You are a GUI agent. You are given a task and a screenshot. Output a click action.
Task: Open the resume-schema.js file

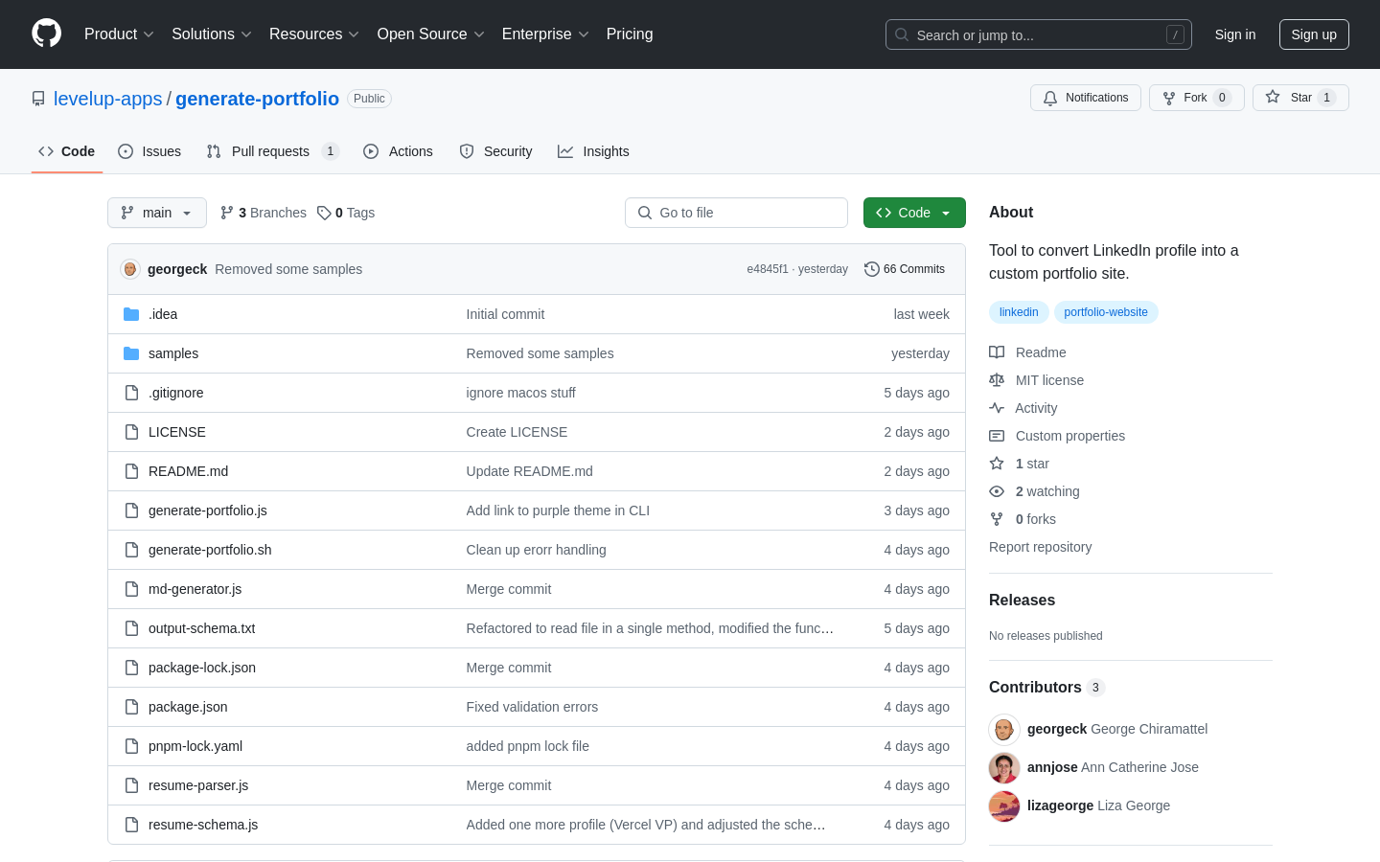203,825
